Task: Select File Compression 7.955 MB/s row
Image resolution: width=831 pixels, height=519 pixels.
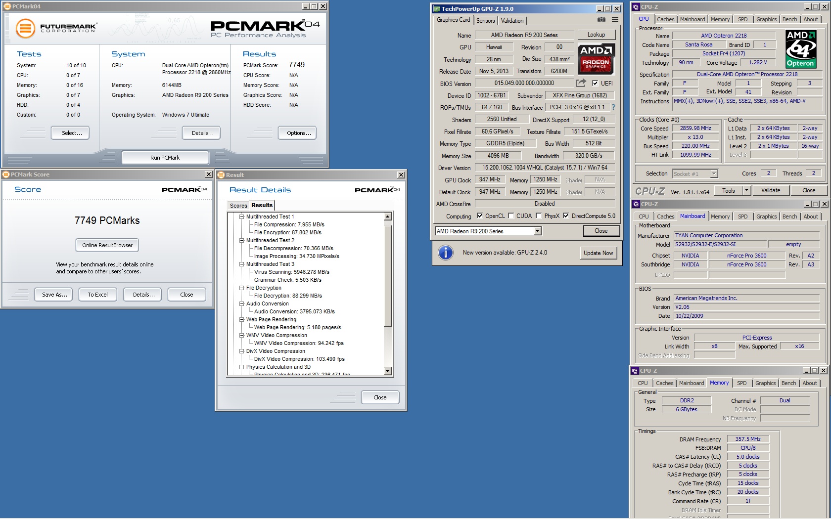Action: point(289,224)
